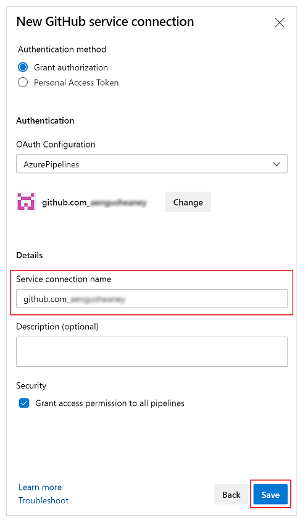Toggle the Grant access permission checkbox
Screen dimensions: 308x525
pos(24,403)
